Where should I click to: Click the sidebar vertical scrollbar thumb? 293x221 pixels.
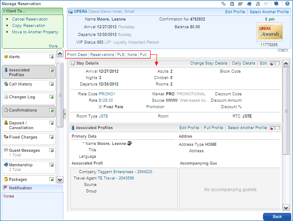(60, 95)
